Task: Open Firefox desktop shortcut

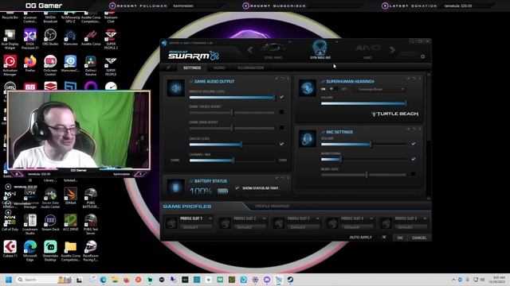Action: [x=30, y=64]
